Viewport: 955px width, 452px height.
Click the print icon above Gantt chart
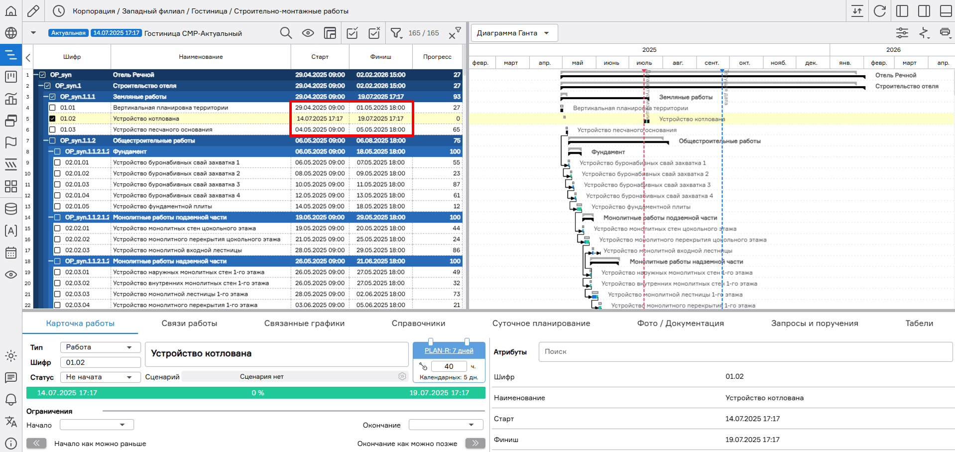945,33
